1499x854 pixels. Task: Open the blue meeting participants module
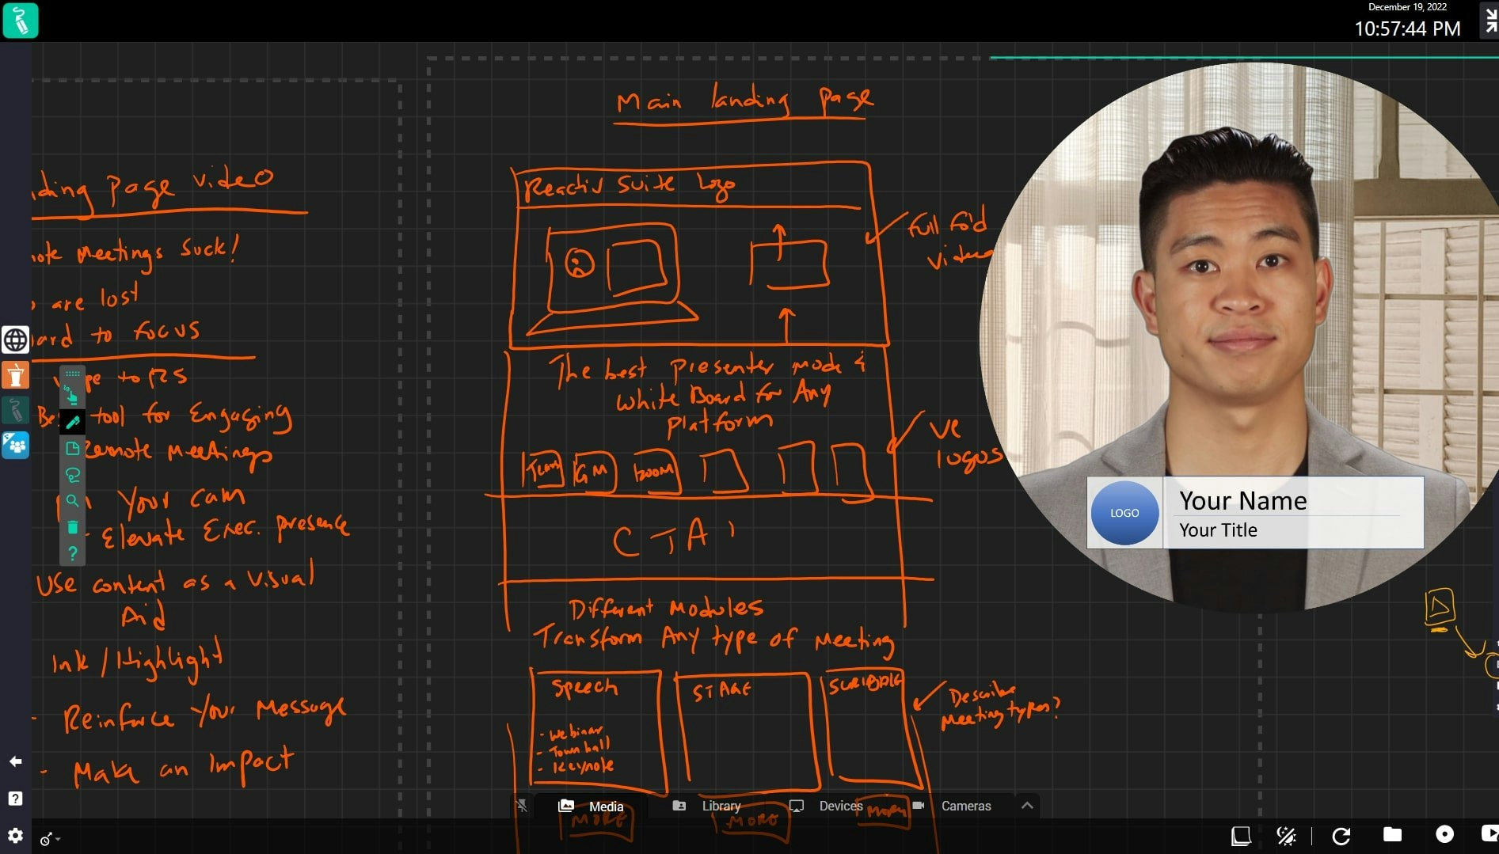15,446
